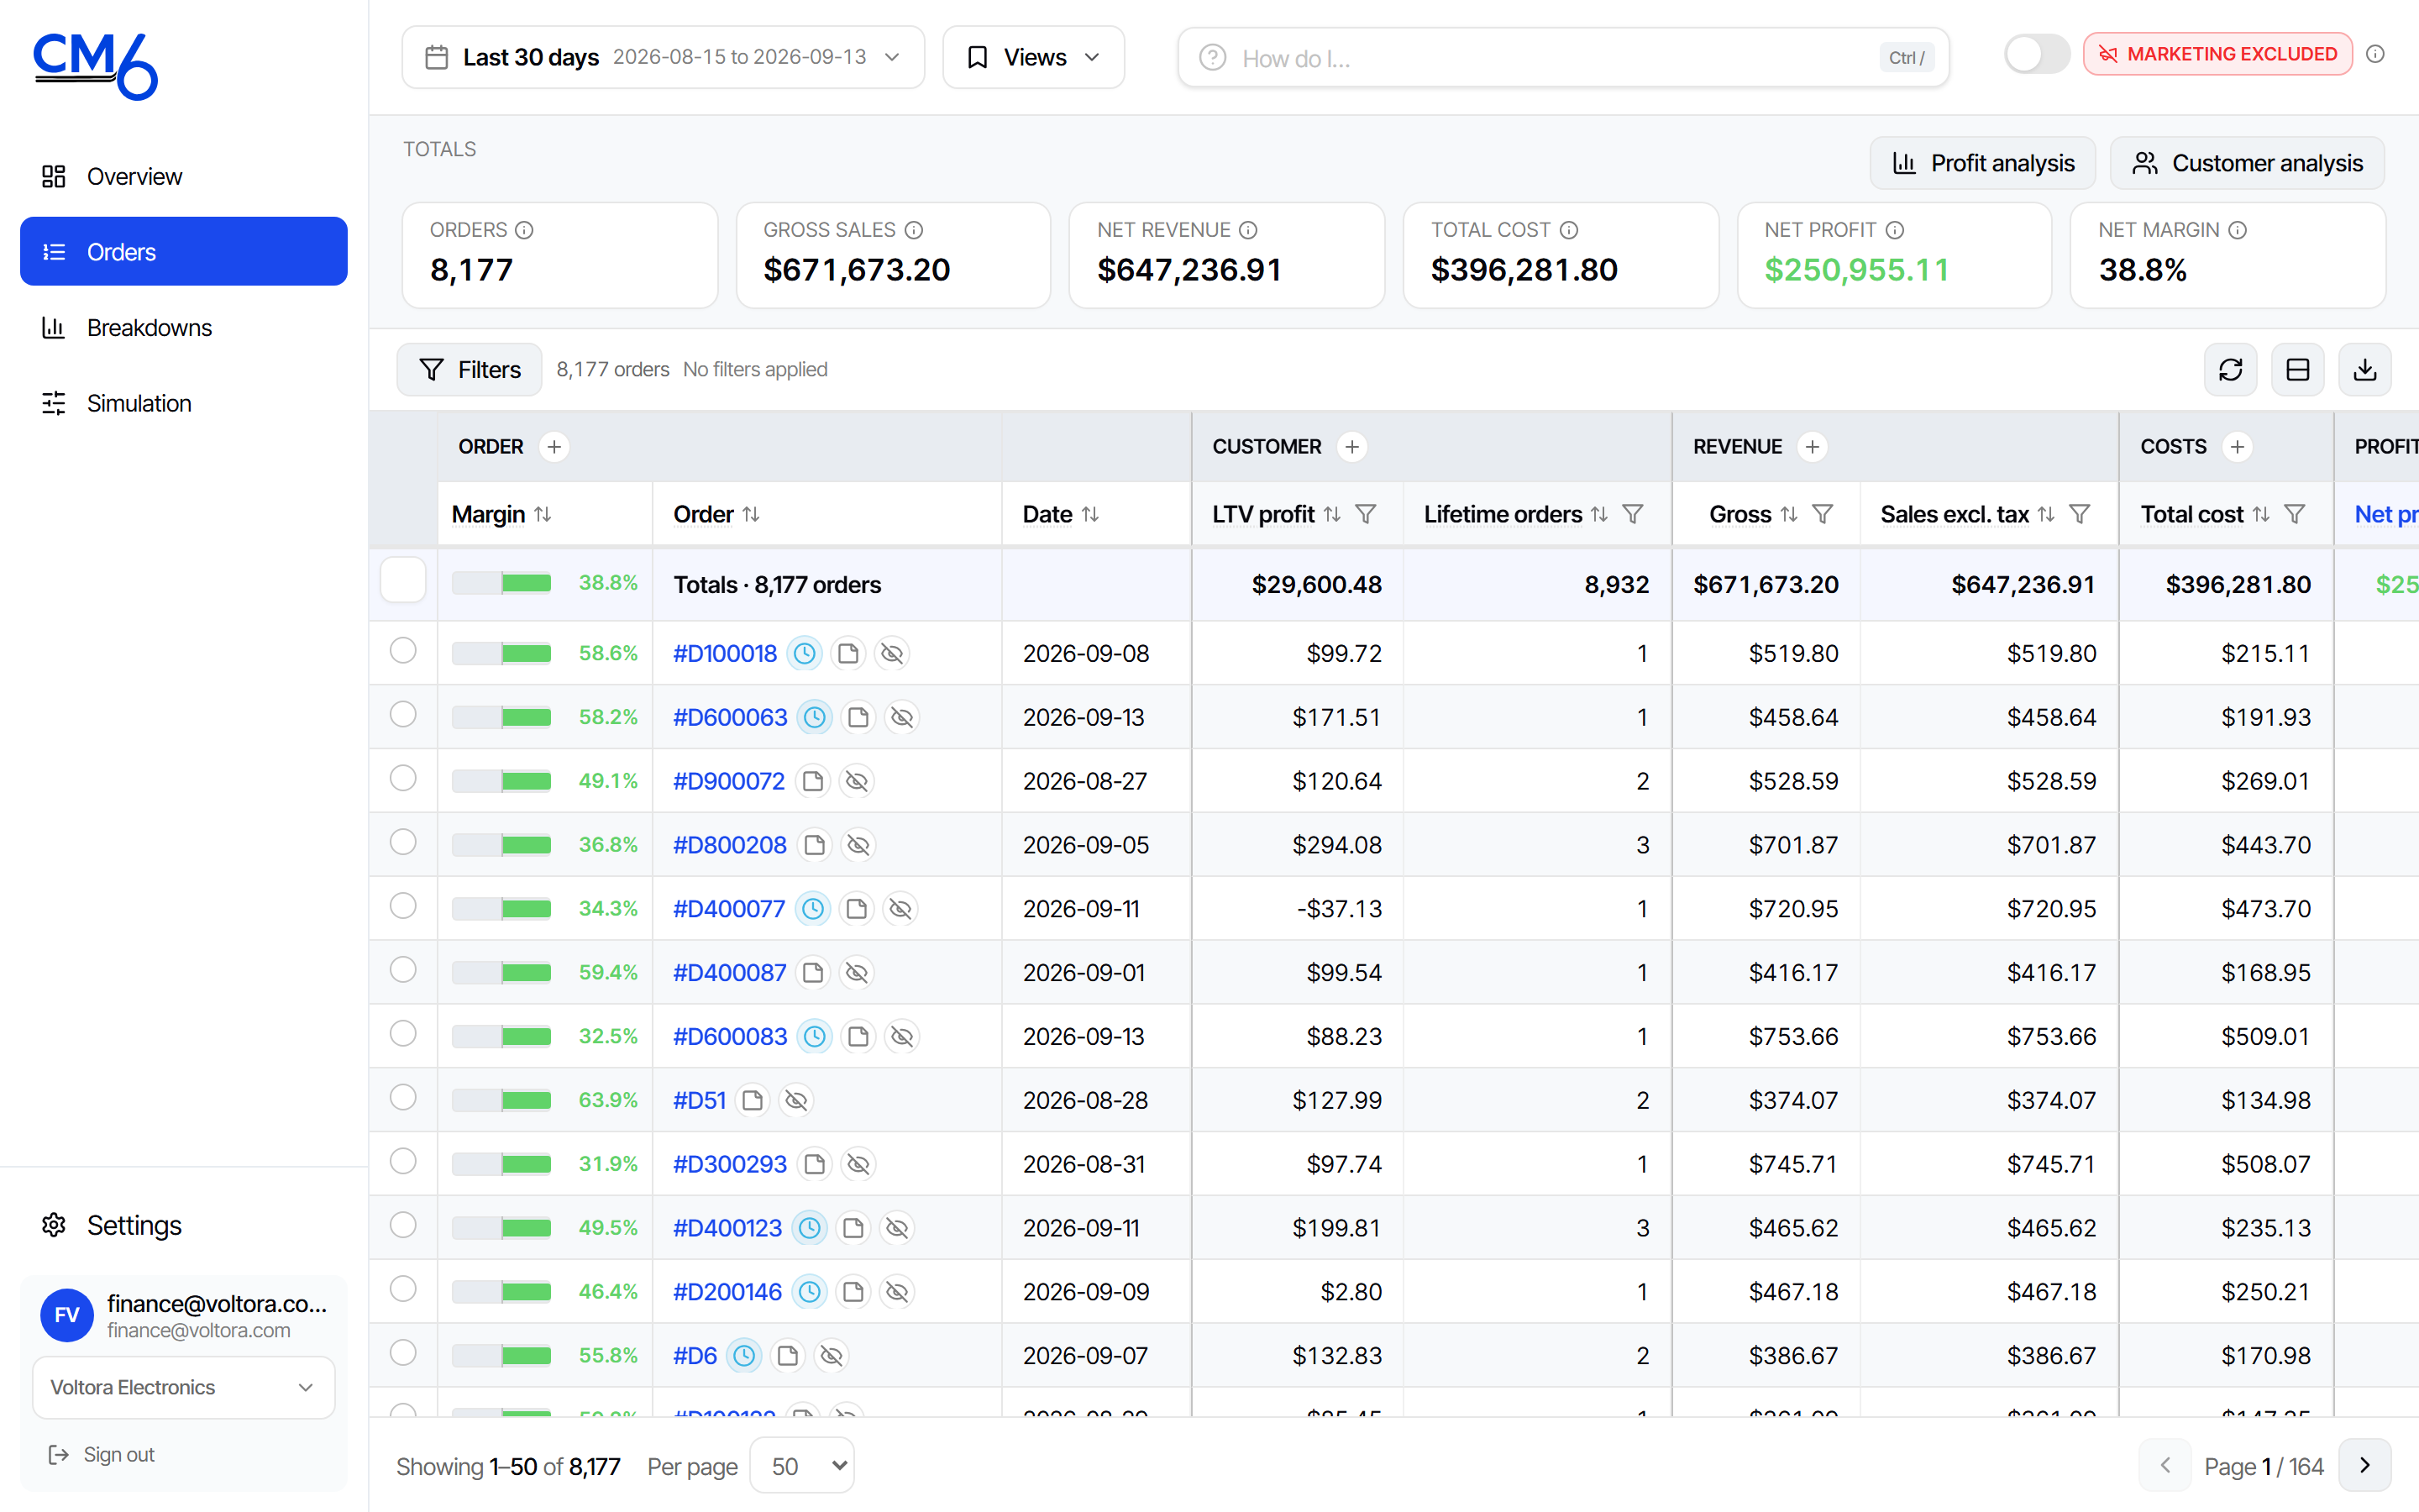
Task: Open the Per page 50 selector
Action: point(803,1466)
